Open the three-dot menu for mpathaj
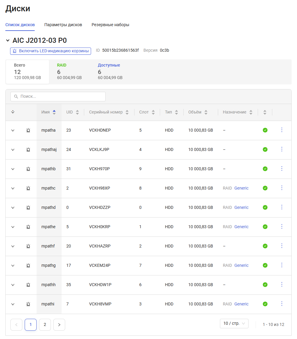Image resolution: width=297 pixels, height=339 pixels. [282, 149]
